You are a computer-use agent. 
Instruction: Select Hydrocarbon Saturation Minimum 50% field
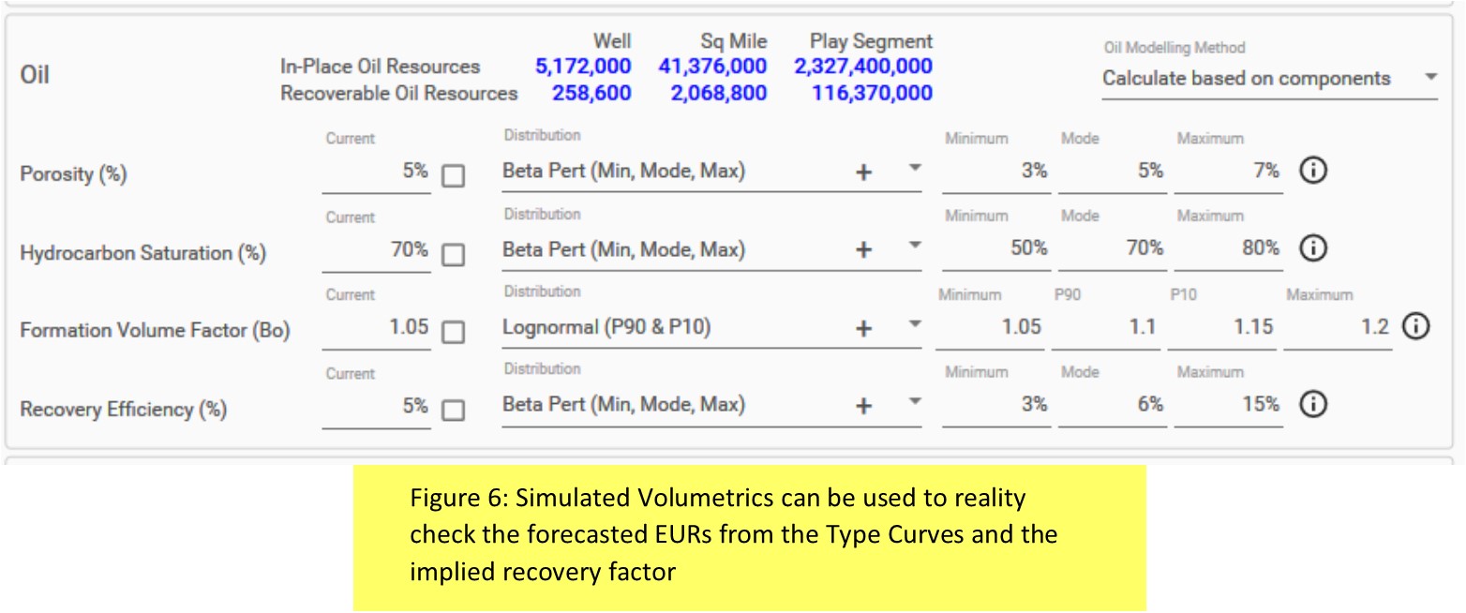click(x=995, y=249)
